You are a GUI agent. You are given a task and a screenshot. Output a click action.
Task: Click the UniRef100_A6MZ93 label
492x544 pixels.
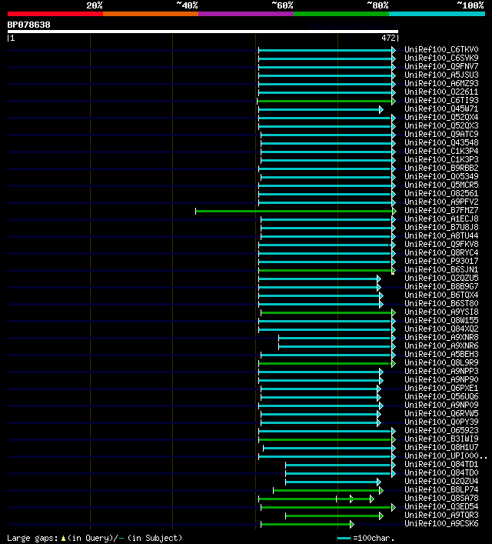[x=441, y=83]
